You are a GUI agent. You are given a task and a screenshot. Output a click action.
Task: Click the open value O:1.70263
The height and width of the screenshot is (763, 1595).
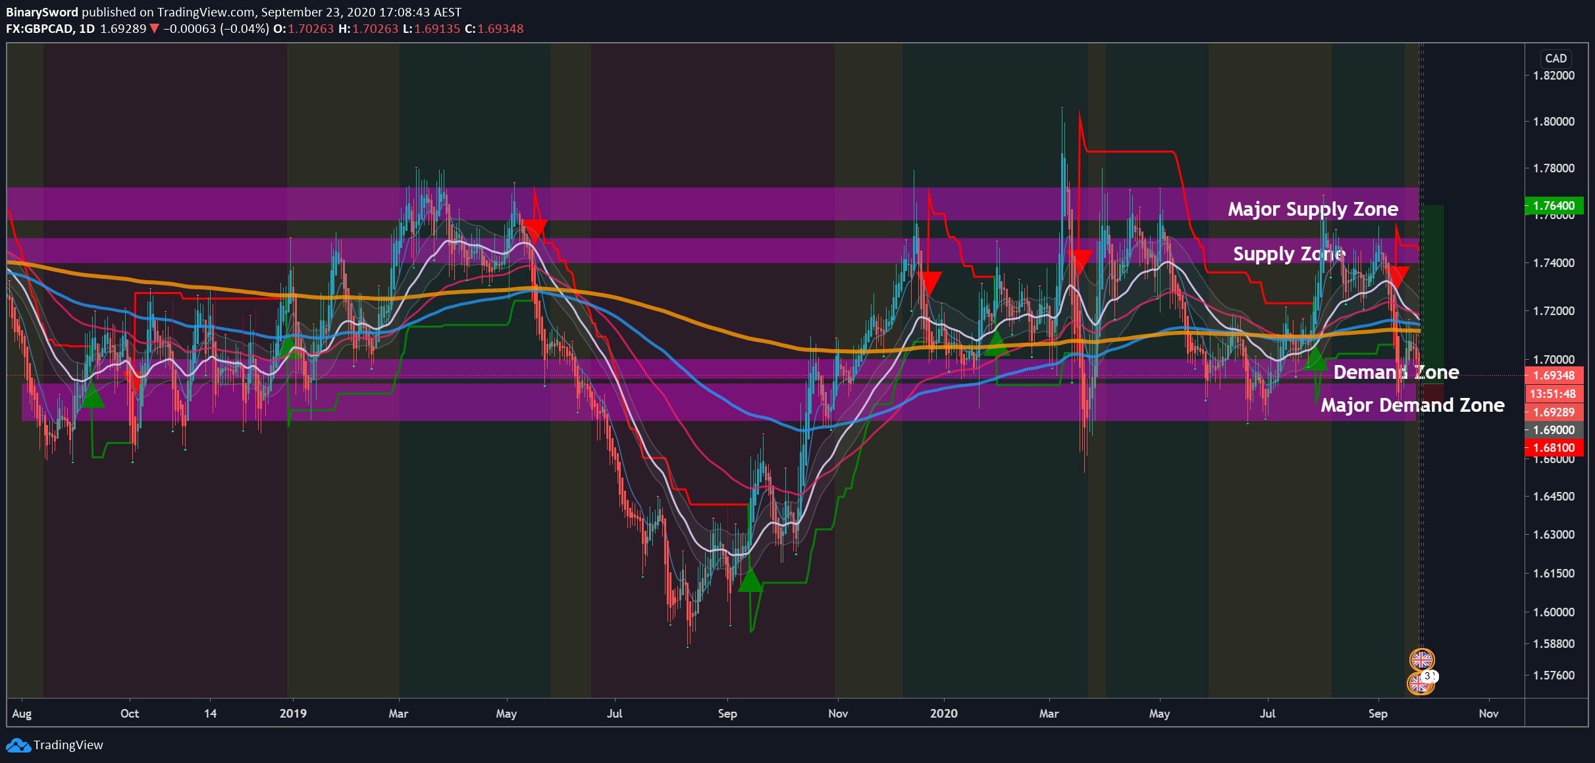[303, 29]
